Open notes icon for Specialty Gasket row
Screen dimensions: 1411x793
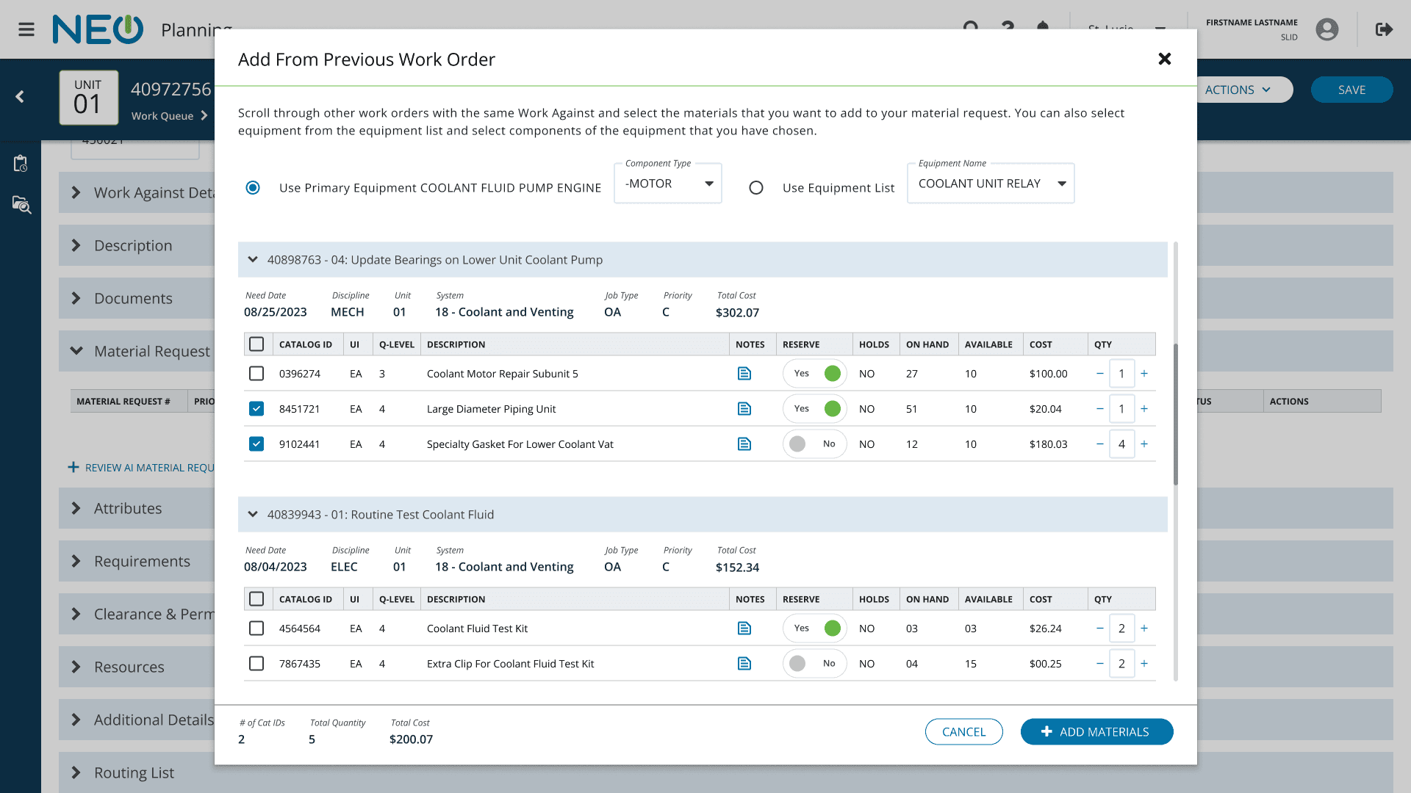[744, 444]
